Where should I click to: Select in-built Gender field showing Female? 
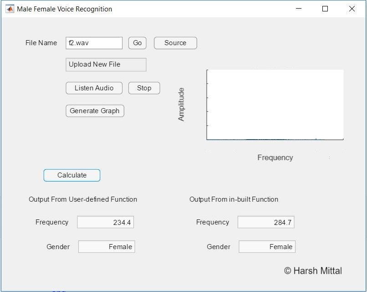coord(267,246)
